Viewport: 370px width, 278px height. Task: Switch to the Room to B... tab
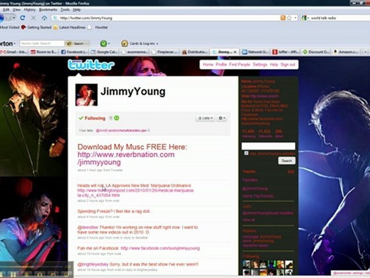[44, 52]
